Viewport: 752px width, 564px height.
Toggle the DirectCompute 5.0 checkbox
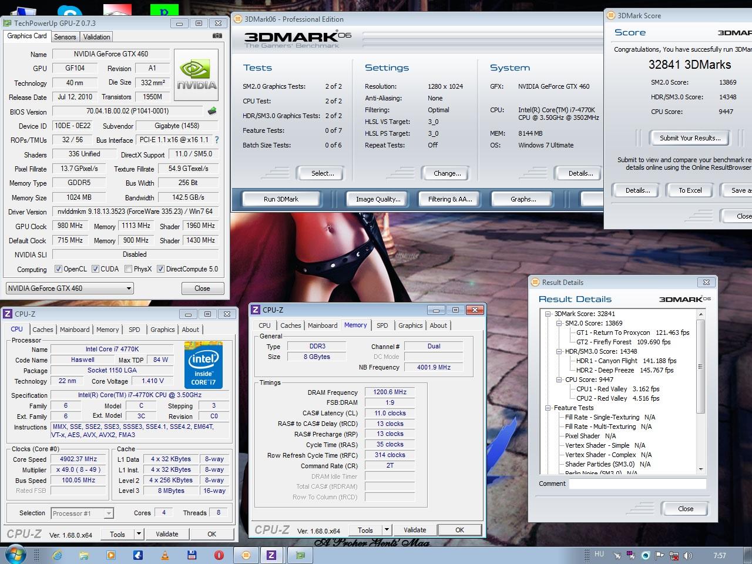(161, 269)
